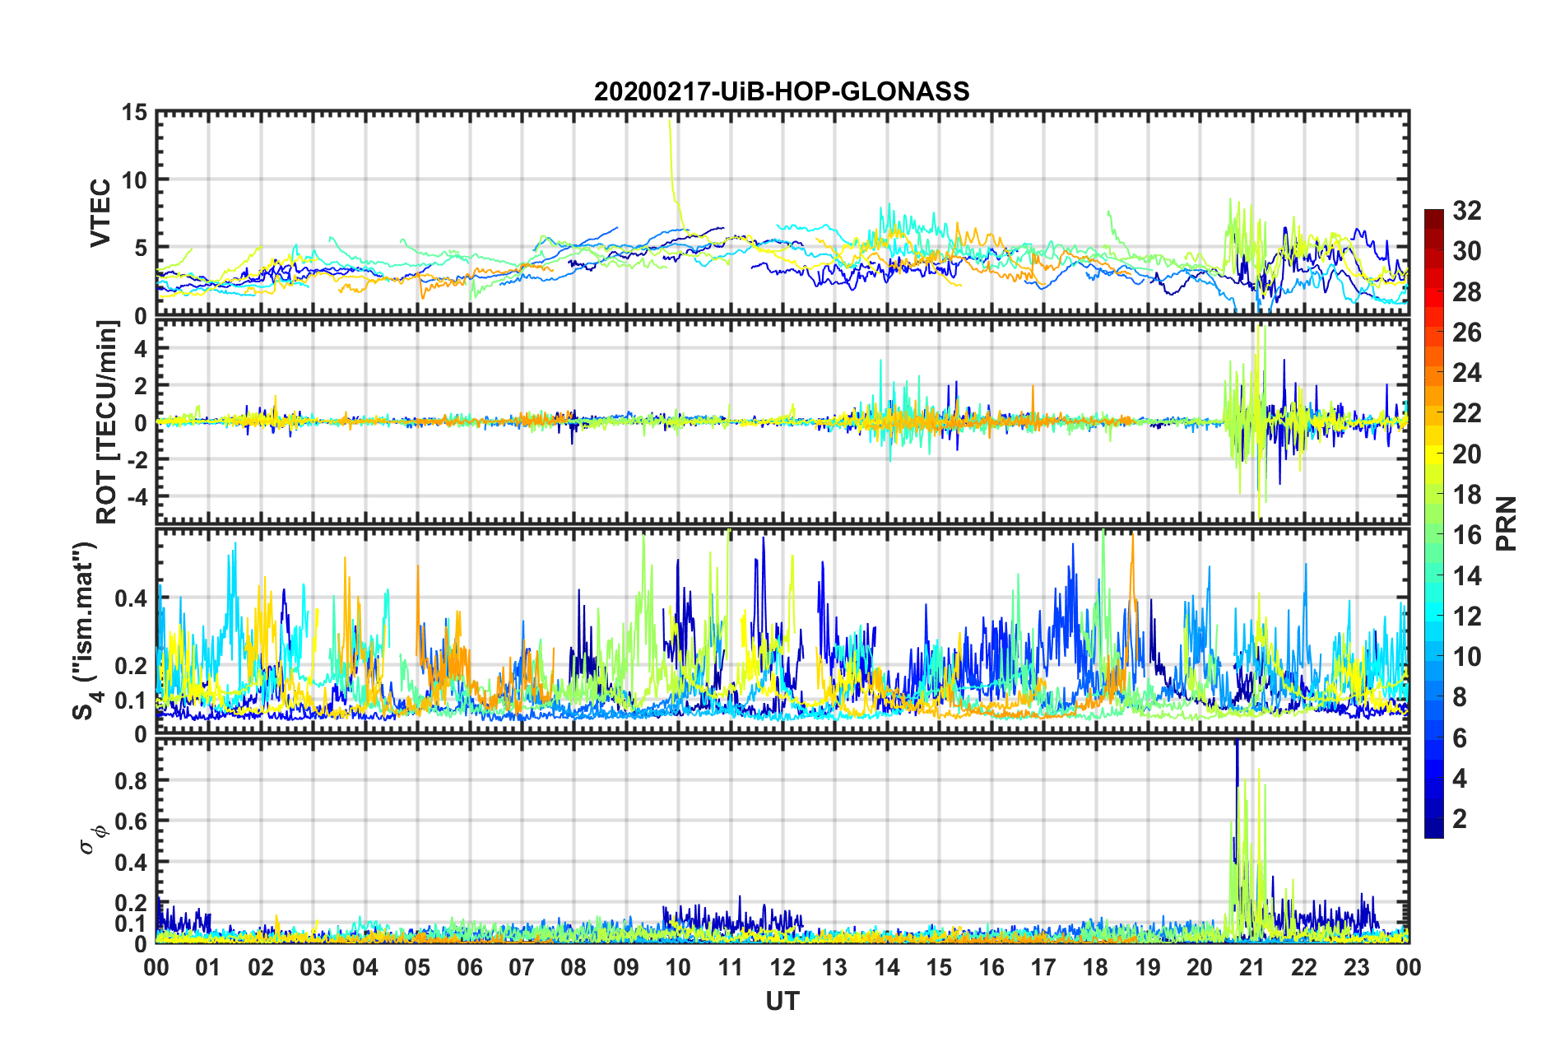This screenshot has height=1047, width=1565.
Task: Click the PRN colorbar
Action: [1434, 523]
